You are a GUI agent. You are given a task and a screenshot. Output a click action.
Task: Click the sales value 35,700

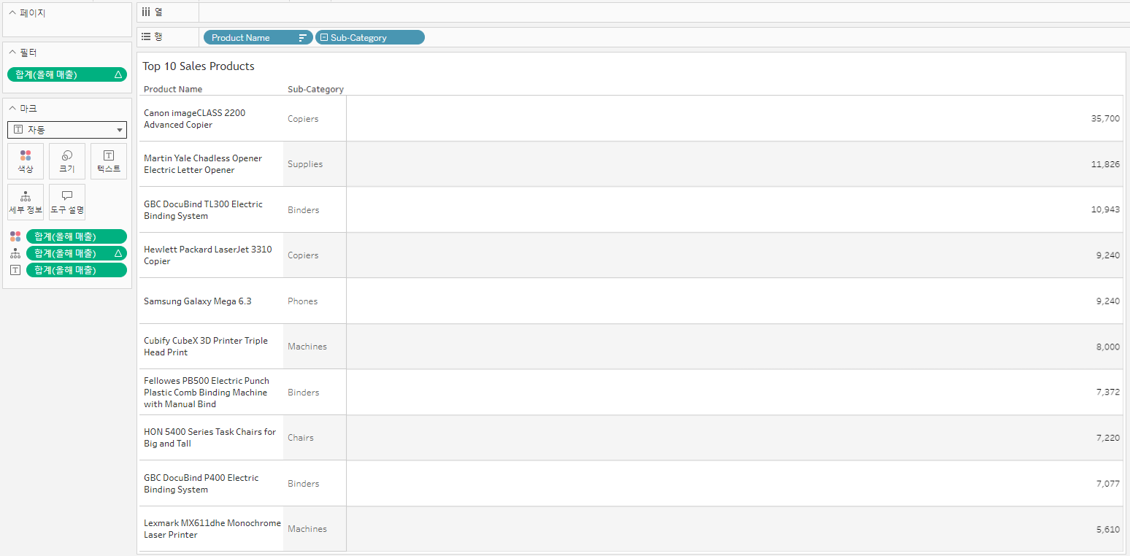(1105, 118)
